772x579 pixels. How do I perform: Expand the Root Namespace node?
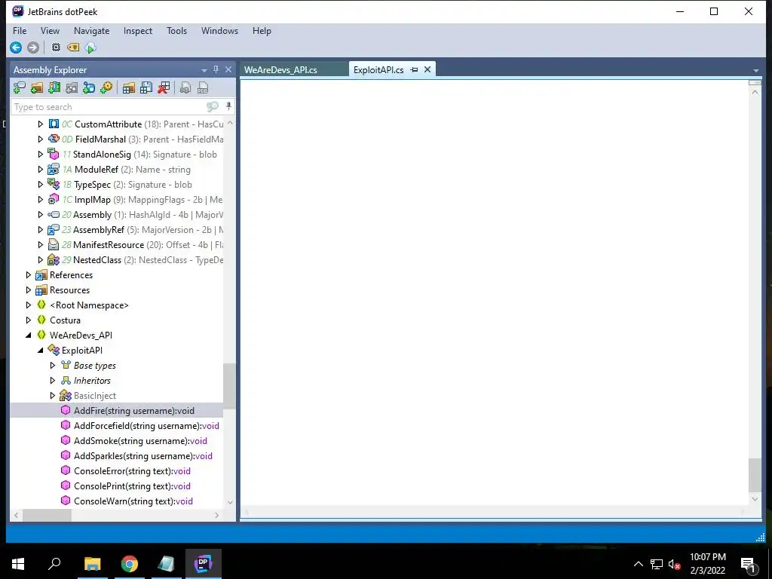coord(29,305)
